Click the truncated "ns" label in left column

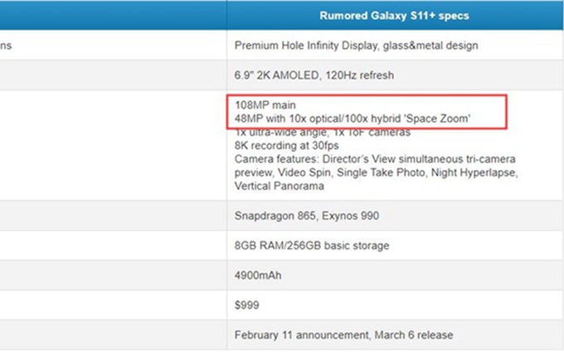click(6, 46)
